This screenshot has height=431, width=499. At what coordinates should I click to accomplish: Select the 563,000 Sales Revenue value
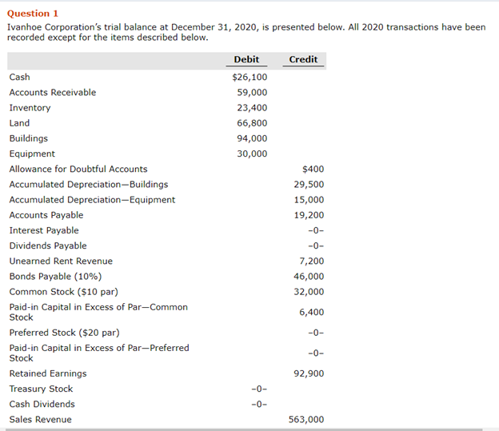click(x=306, y=419)
